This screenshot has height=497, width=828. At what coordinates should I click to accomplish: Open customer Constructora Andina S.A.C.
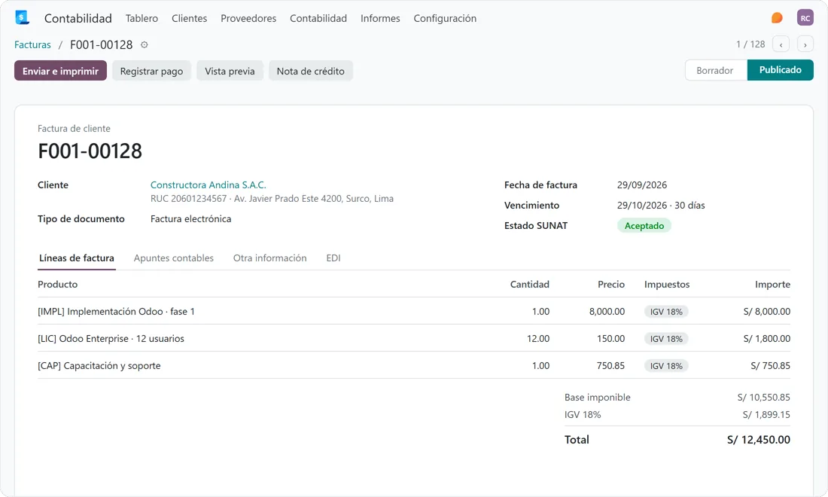pos(208,184)
